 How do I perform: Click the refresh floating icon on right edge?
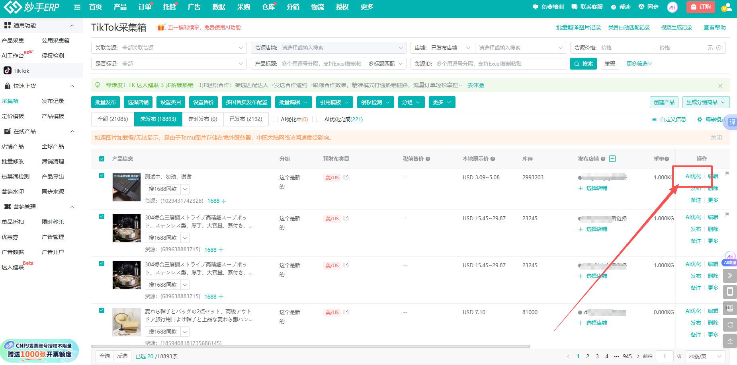tap(730, 325)
